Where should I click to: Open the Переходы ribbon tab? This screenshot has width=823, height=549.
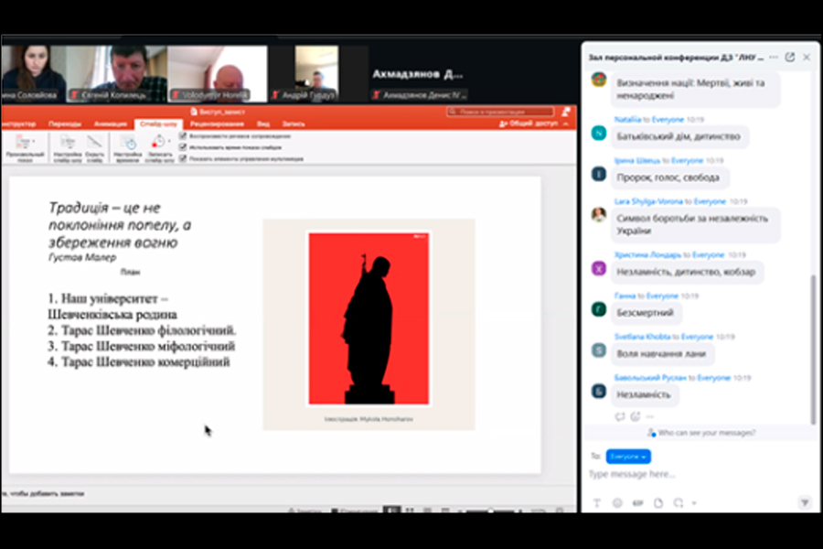[65, 124]
